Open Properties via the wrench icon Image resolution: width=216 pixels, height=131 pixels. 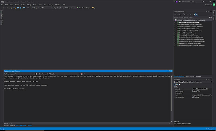click(x=194, y=14)
